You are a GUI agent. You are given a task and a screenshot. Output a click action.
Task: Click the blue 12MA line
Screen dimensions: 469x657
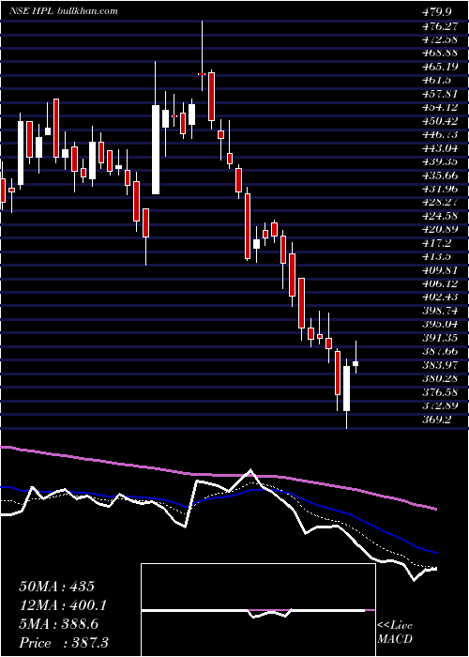click(219, 520)
